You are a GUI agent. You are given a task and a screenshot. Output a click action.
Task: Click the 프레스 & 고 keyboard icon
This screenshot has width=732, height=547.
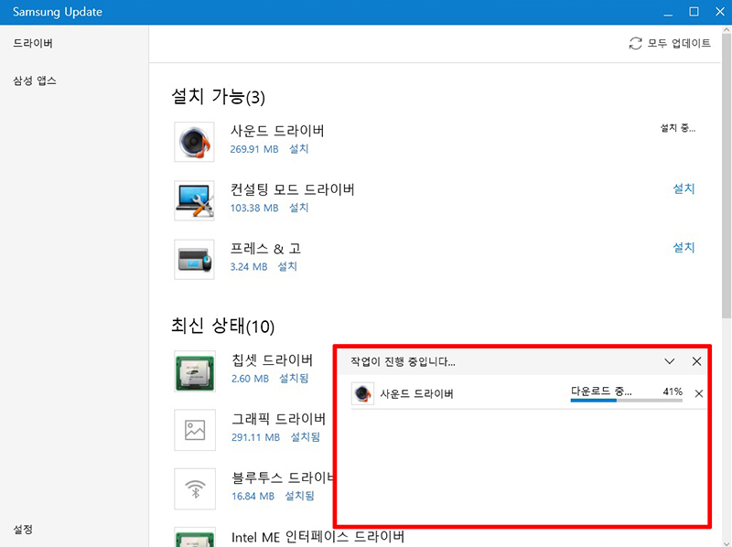click(x=194, y=260)
